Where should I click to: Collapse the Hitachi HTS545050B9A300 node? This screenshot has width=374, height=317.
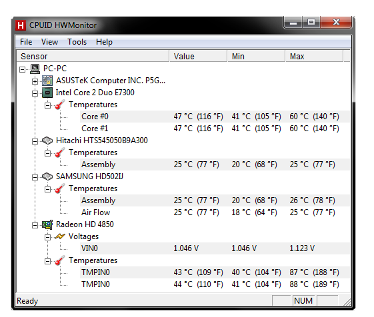(35, 141)
